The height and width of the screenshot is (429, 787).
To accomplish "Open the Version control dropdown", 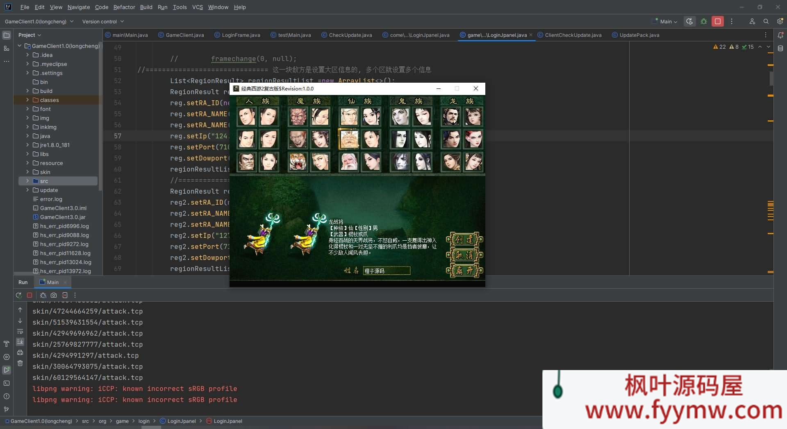I will [103, 21].
